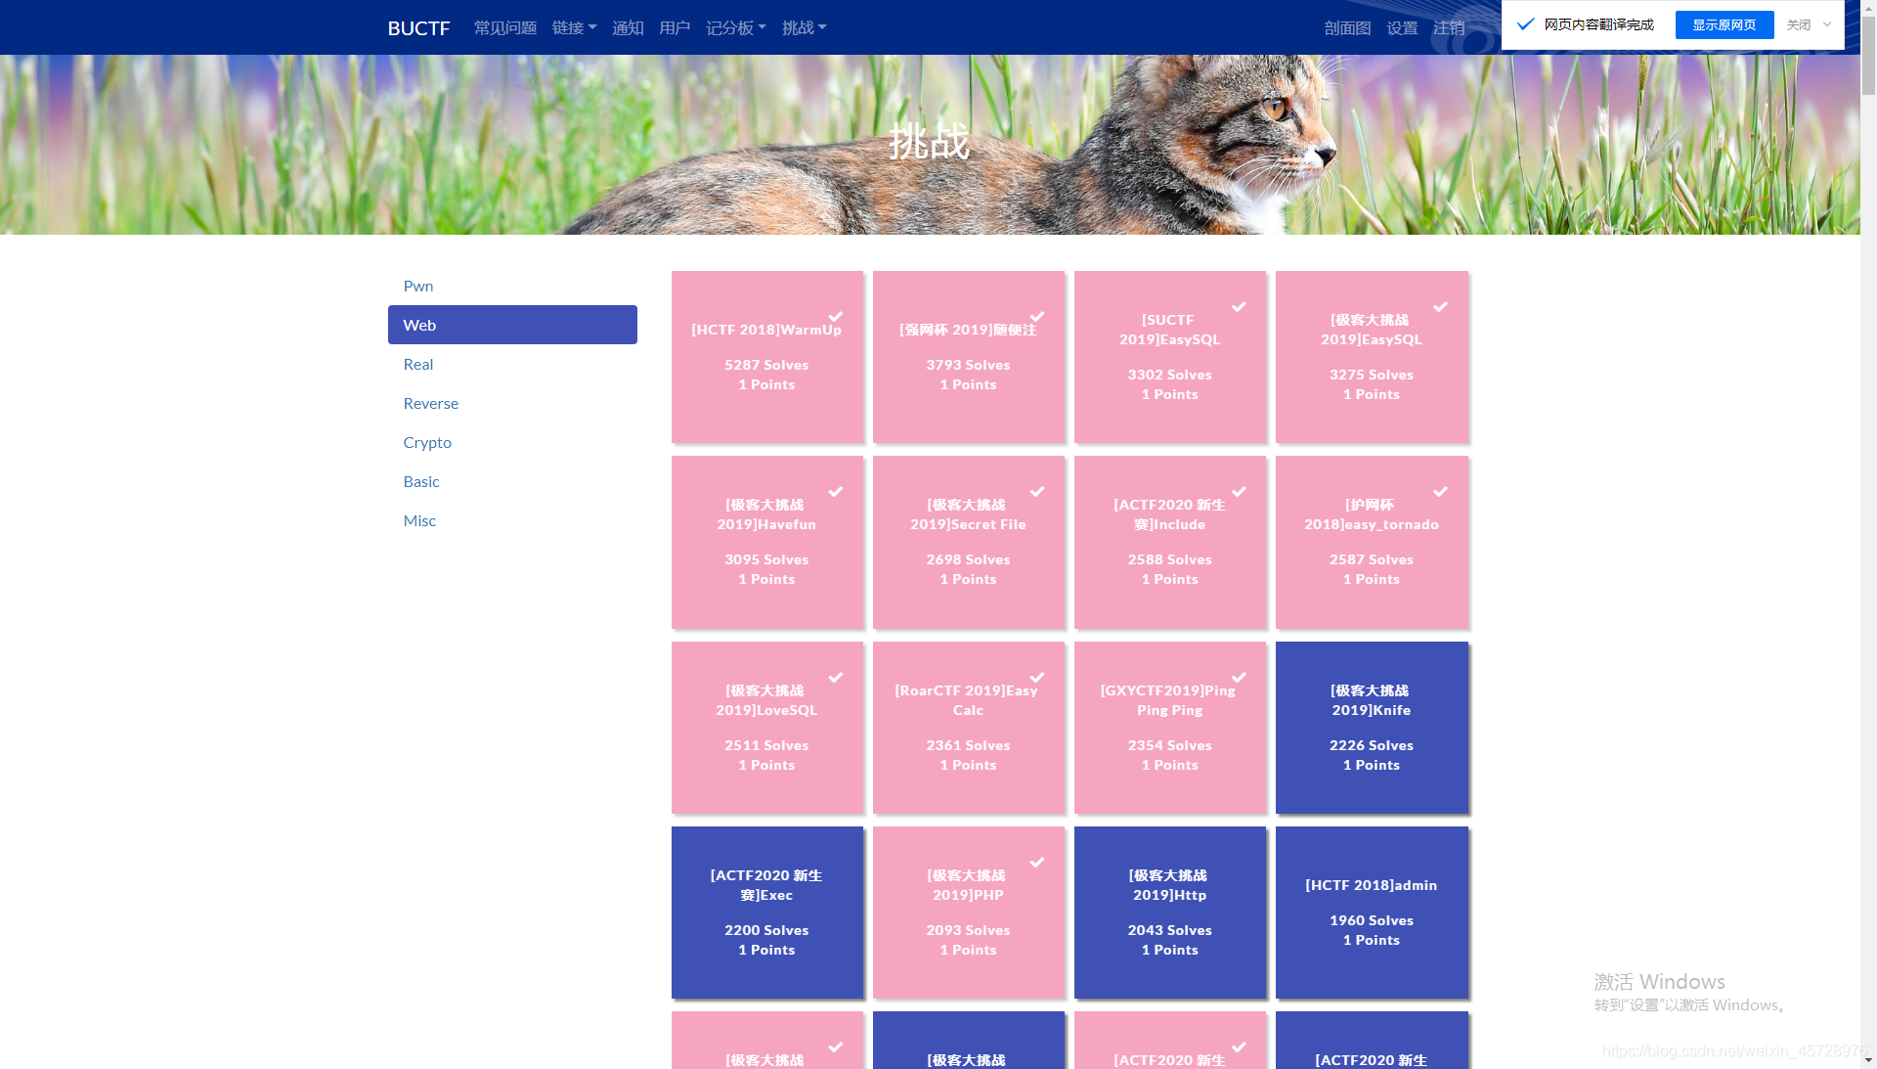This screenshot has width=1877, height=1069.
Task: Open the Havefun challenge card
Action: pyautogui.click(x=767, y=542)
